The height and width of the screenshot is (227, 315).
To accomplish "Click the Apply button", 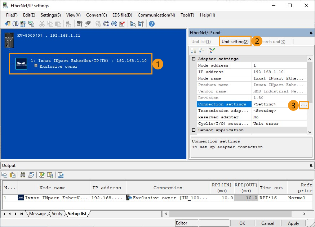I will tap(294, 223).
